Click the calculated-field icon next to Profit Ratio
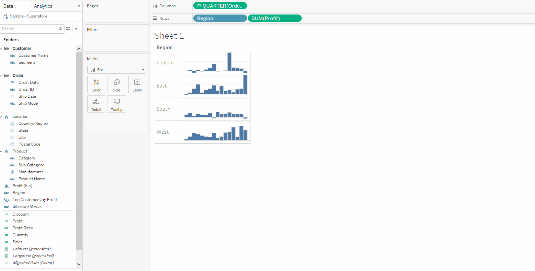The height and width of the screenshot is (271, 535). pyautogui.click(x=6, y=228)
